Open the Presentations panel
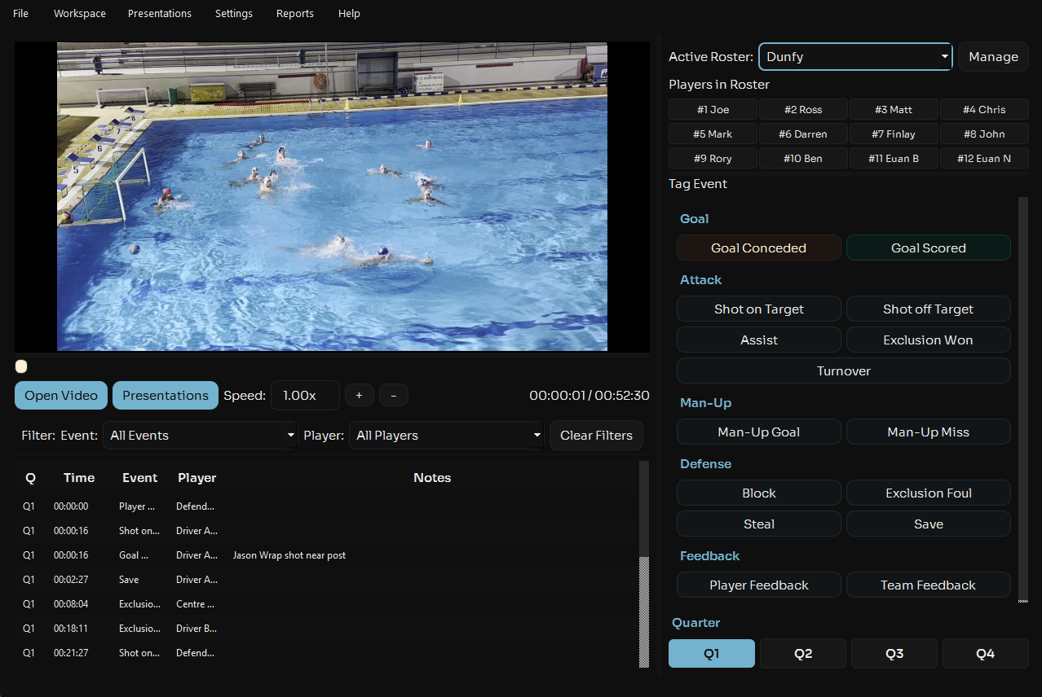 (165, 395)
